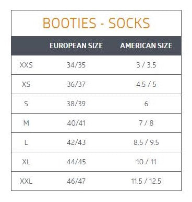Screen dimensions: 192x202
Task: Click American size 11.5 / 12.5 cell
Action: pos(146,181)
